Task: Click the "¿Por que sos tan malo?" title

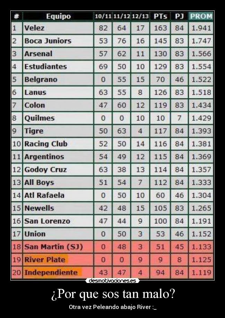Action: point(112,294)
